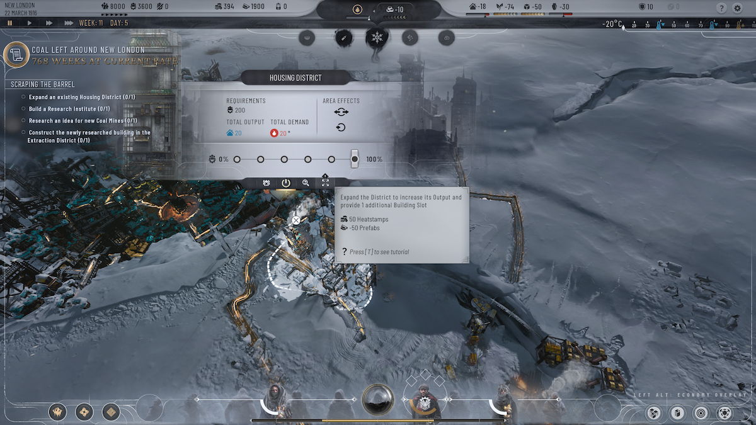Expand the arrow above the district toolbar
Viewport: 756px width, 425px height.
[x=325, y=174]
